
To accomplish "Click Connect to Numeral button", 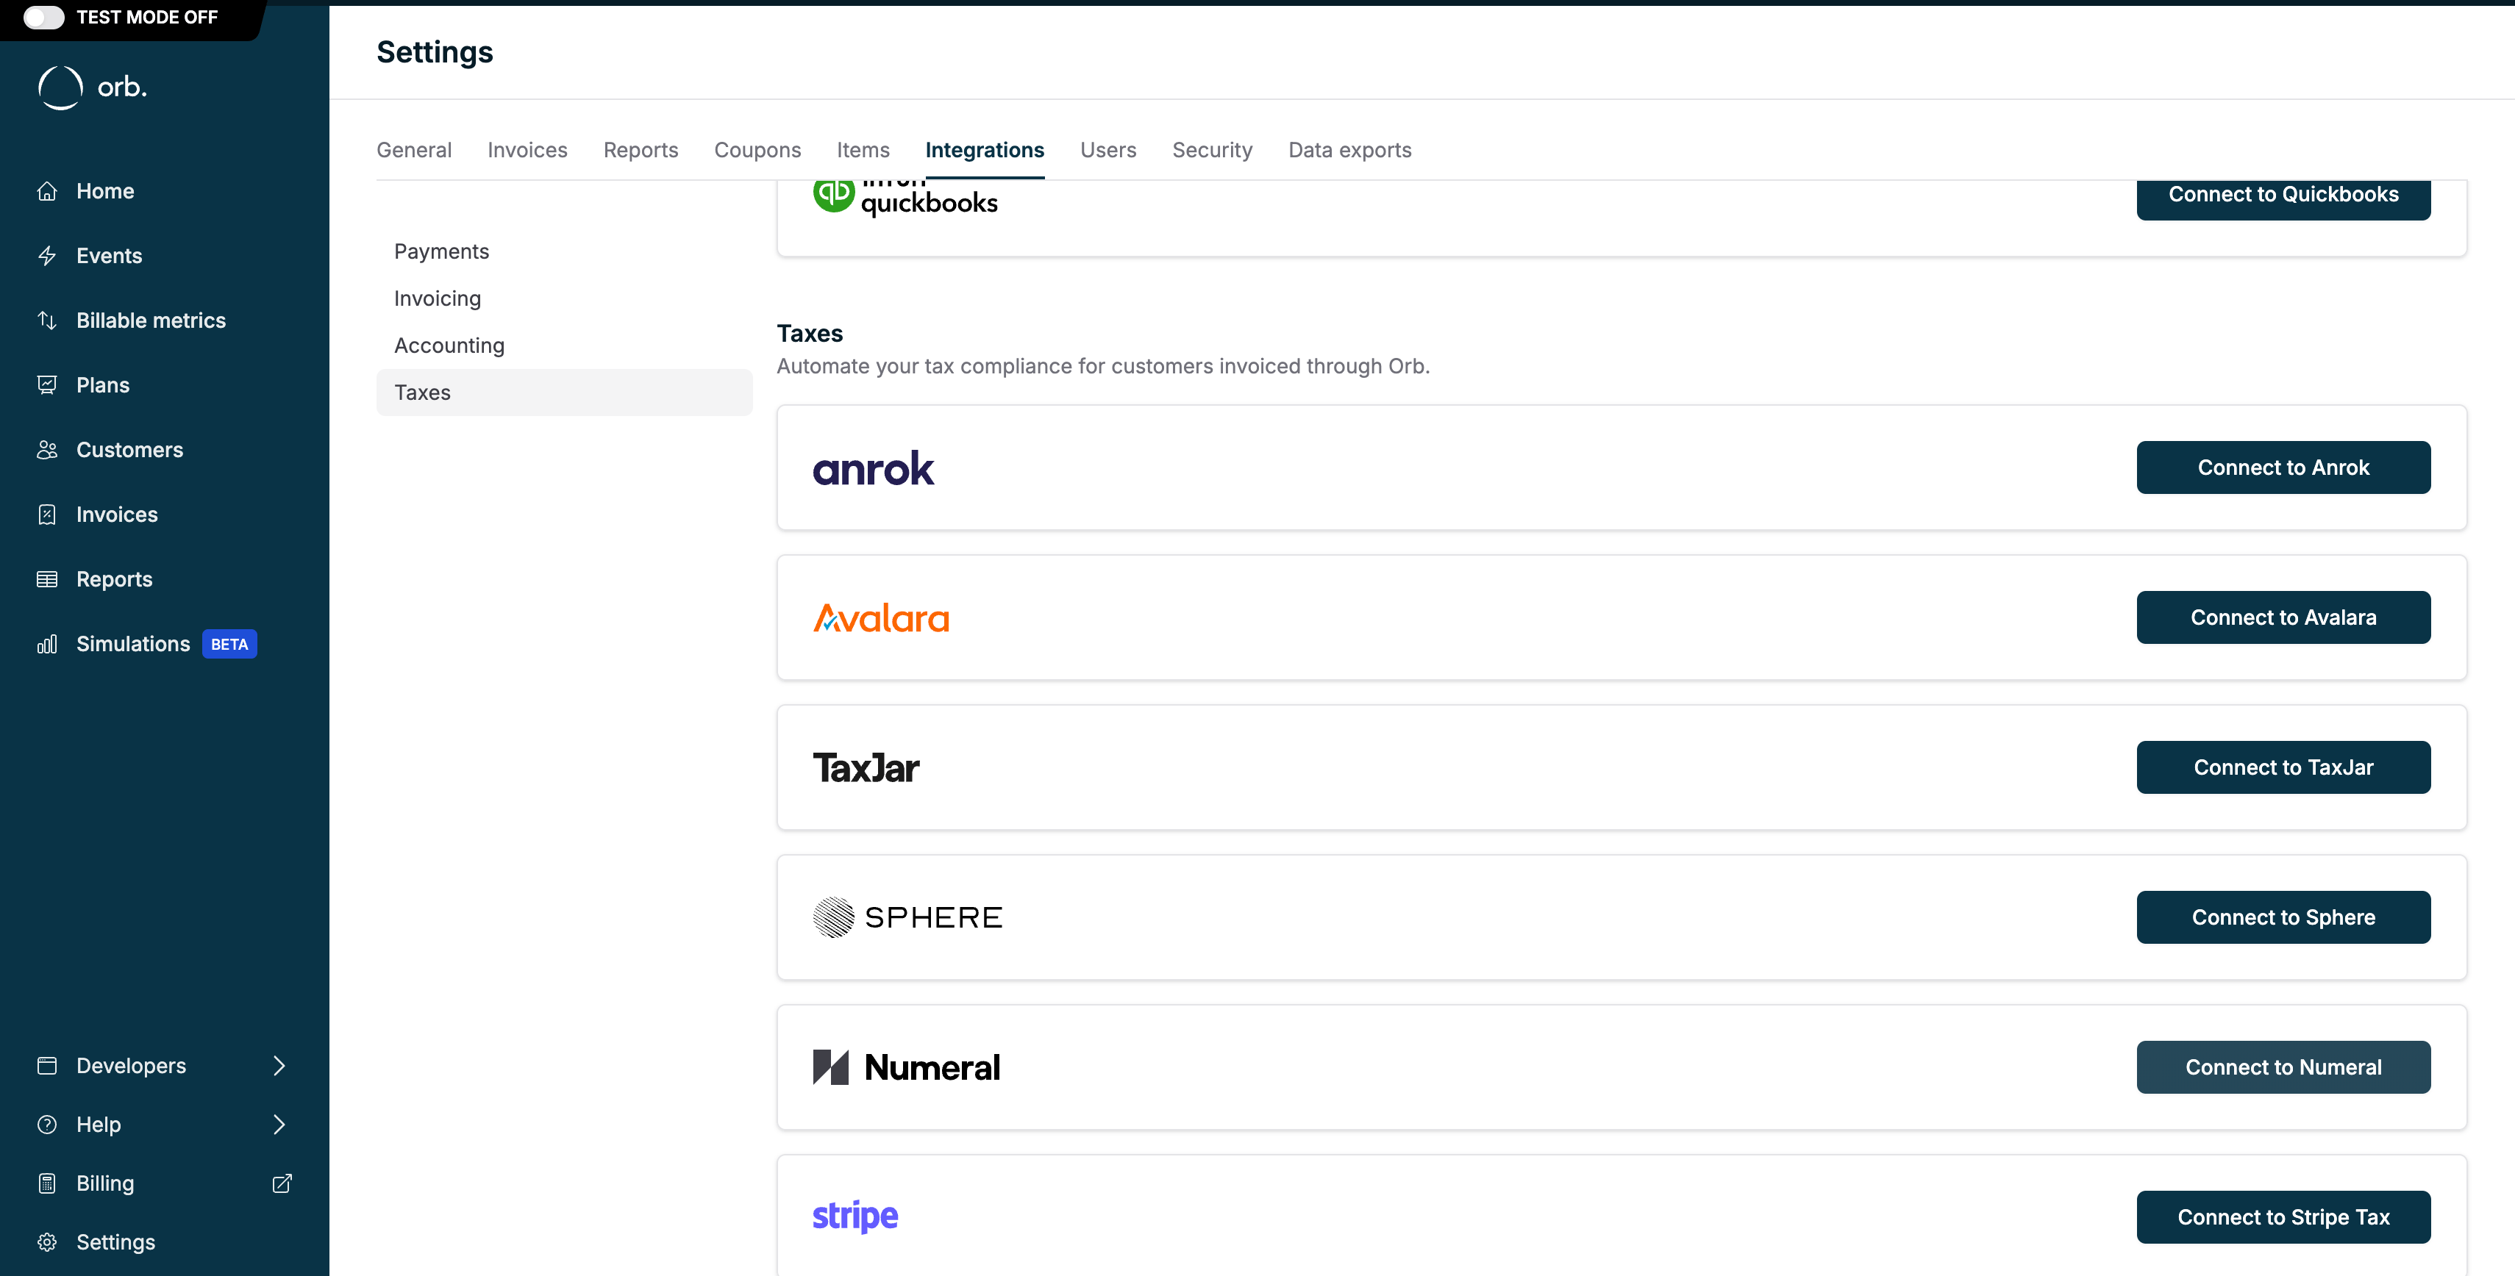I will [2283, 1067].
